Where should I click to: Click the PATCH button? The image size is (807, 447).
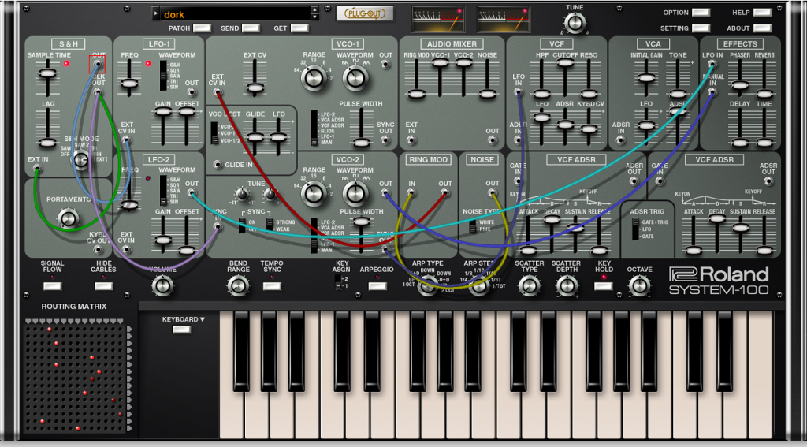[x=203, y=28]
